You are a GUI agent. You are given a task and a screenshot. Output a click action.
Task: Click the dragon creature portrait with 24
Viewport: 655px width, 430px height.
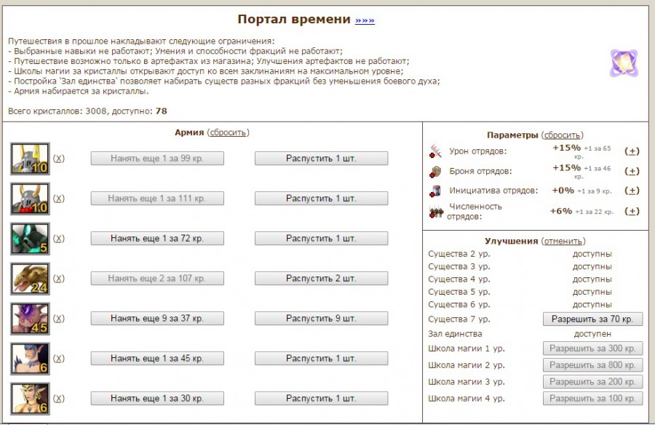click(x=30, y=279)
